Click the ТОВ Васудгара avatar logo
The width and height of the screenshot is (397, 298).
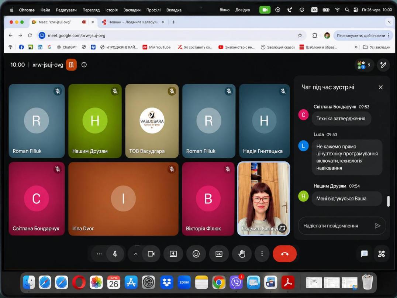coord(152,121)
